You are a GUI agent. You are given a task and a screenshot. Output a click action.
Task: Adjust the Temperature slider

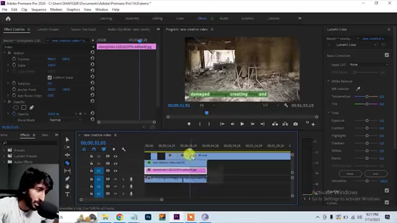pyautogui.click(x=367, y=97)
